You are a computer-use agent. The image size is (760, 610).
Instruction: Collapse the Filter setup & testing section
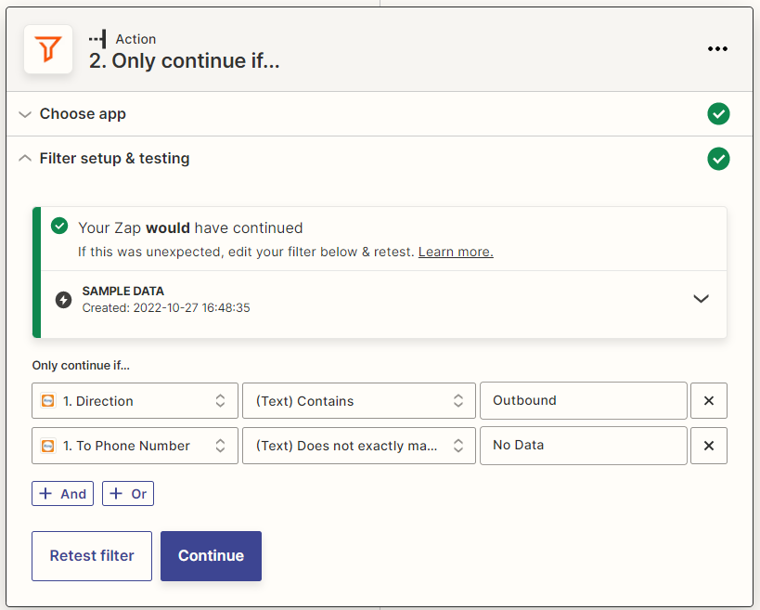(25, 158)
